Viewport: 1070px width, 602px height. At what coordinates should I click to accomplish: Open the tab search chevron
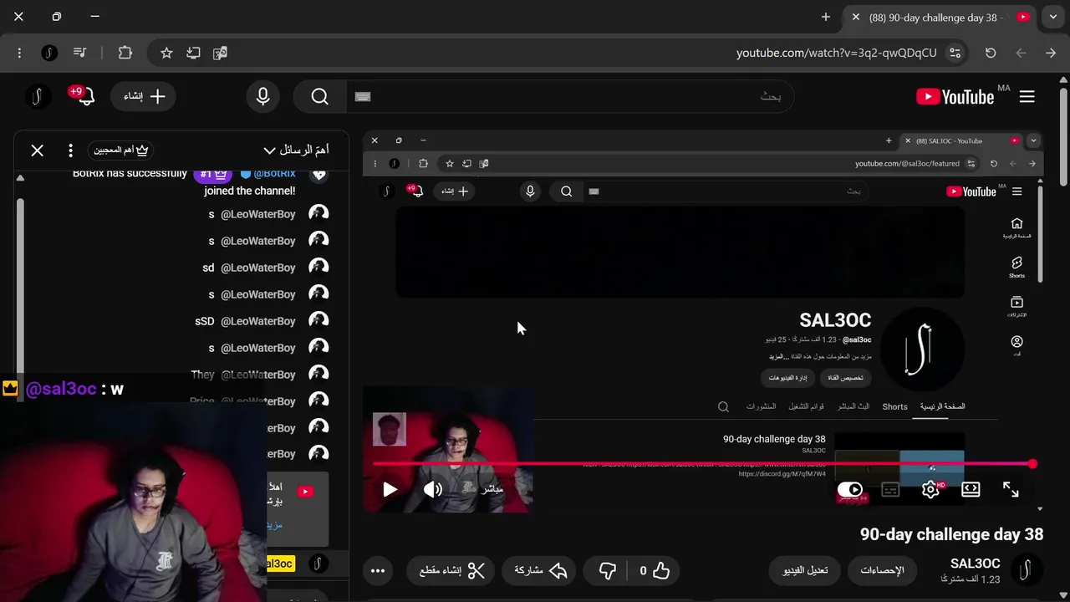(x=1053, y=17)
